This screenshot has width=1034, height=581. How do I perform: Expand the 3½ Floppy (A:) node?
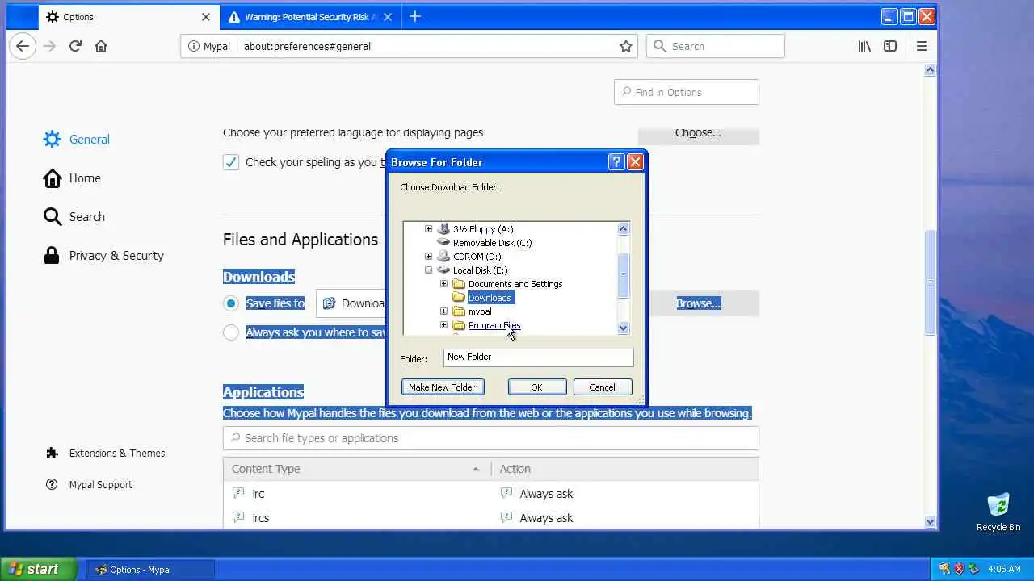pyautogui.click(x=428, y=228)
